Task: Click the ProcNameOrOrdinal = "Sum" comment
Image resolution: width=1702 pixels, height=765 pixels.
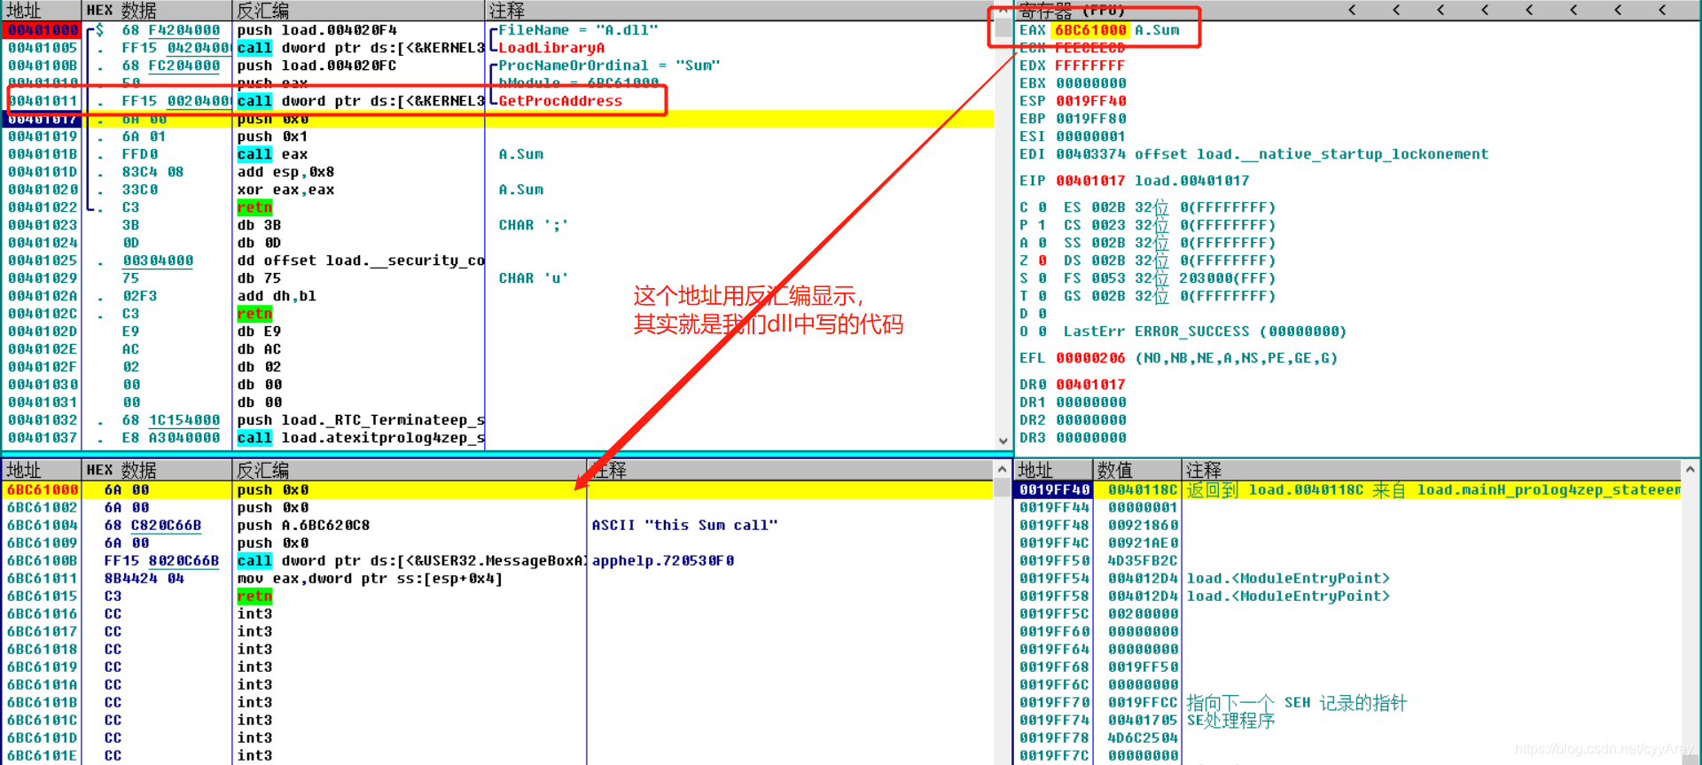Action: coord(609,66)
